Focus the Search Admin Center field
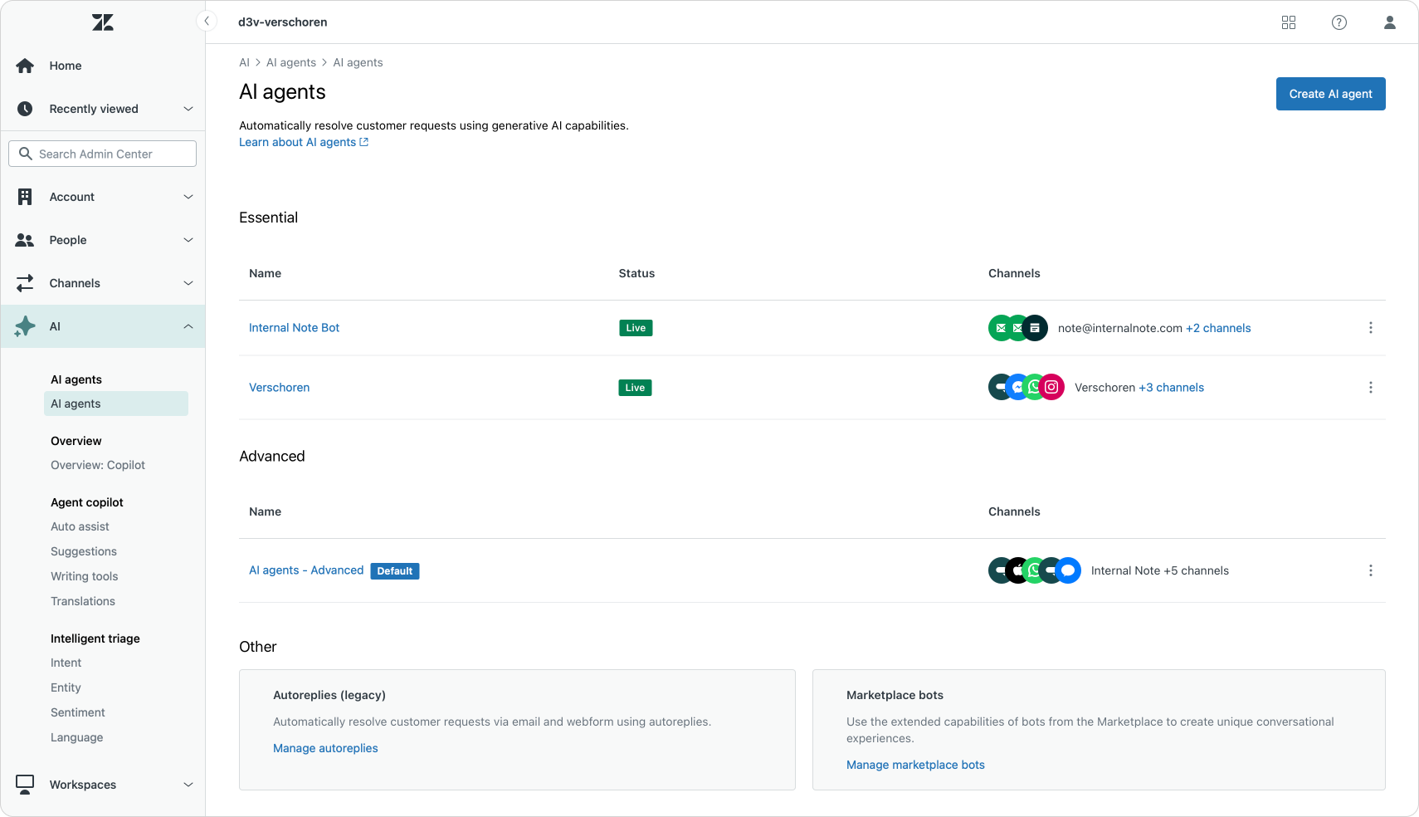Screen dimensions: 1419x817 [103, 154]
